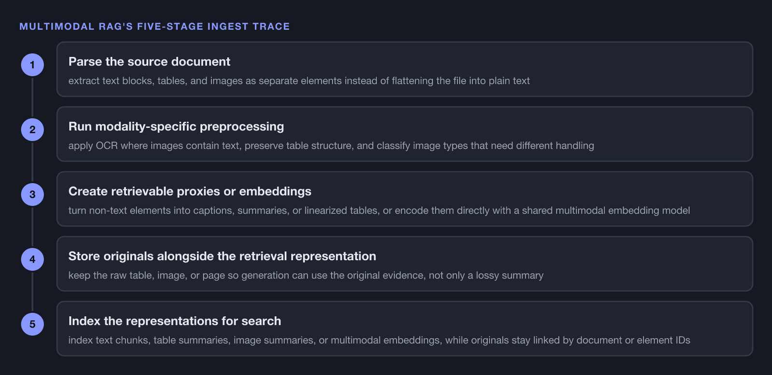Click description about captions and linearized tables
Screen dimensions: 772x375
point(379,211)
